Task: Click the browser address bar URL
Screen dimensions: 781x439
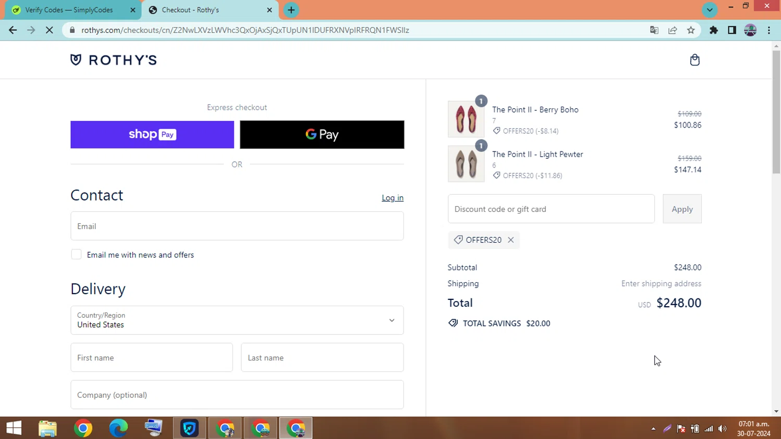Action: 245,30
